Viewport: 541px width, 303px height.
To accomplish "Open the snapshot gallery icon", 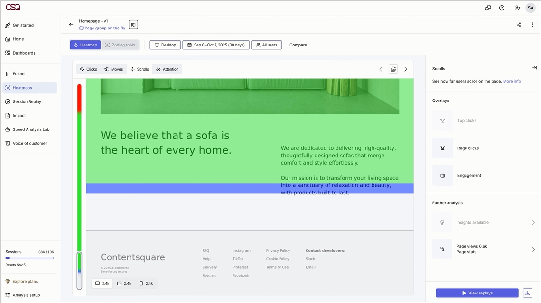I will (393, 69).
